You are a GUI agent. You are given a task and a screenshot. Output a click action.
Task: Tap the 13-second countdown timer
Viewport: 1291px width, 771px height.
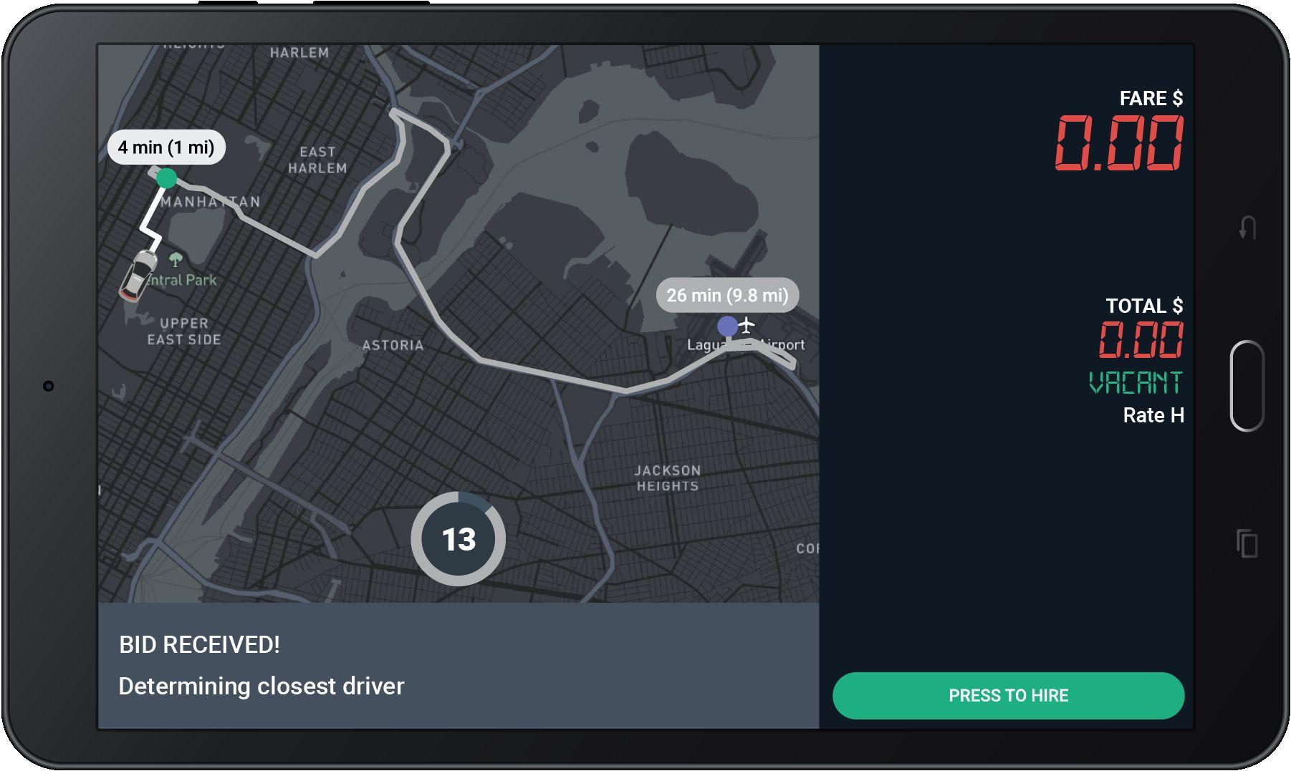459,539
